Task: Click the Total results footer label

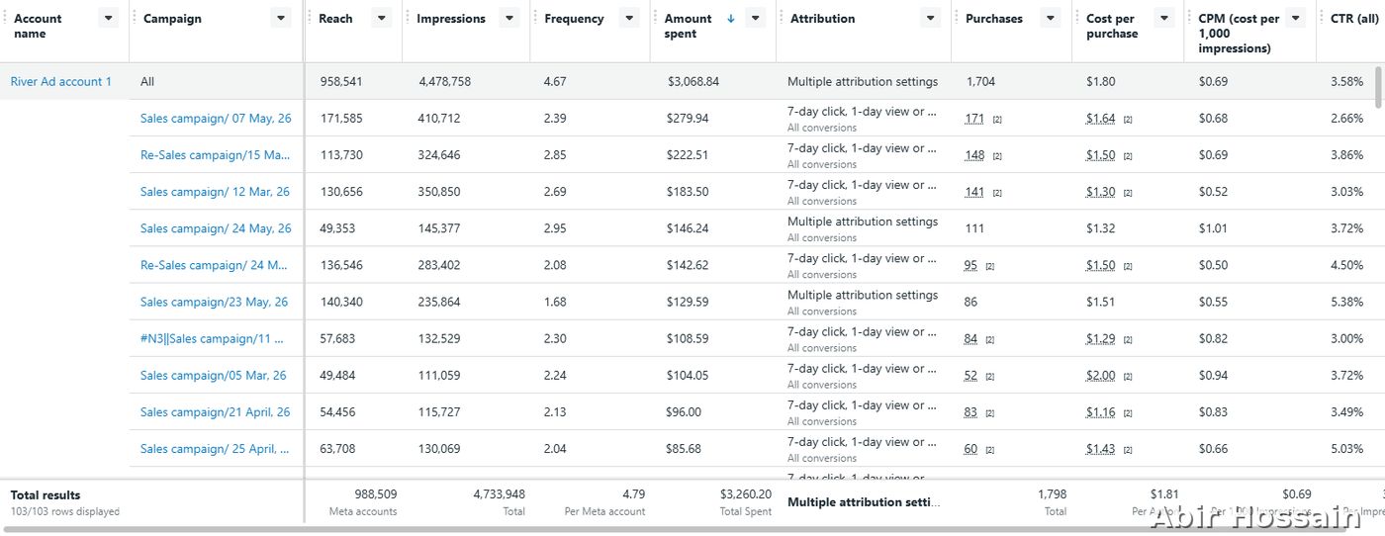Action: (x=46, y=494)
